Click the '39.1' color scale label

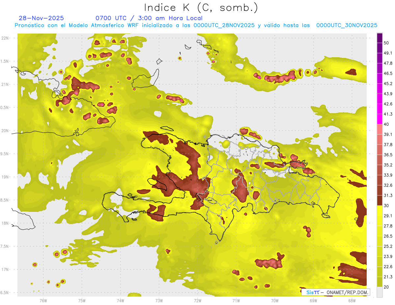[388, 135]
